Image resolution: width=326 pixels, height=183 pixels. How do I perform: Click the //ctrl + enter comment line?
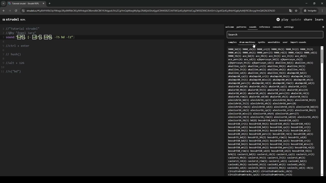pos(18,46)
